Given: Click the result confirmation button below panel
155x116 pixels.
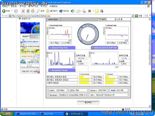Looking at the screenshot, I should (88, 102).
